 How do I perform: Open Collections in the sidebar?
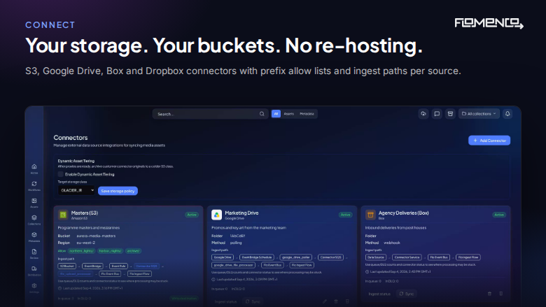click(34, 220)
